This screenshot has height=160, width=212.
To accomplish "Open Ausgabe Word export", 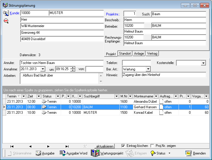I will coord(73,153).
